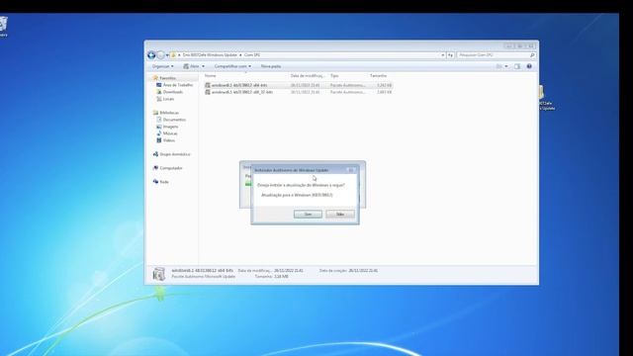Open the Músicas library
This screenshot has height=356, width=633.
[167, 133]
